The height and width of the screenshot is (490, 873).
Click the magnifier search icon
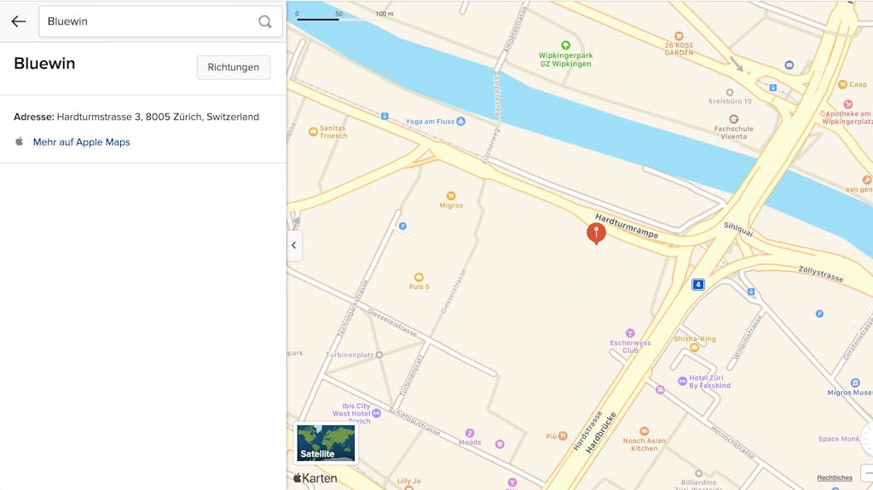pyautogui.click(x=265, y=21)
